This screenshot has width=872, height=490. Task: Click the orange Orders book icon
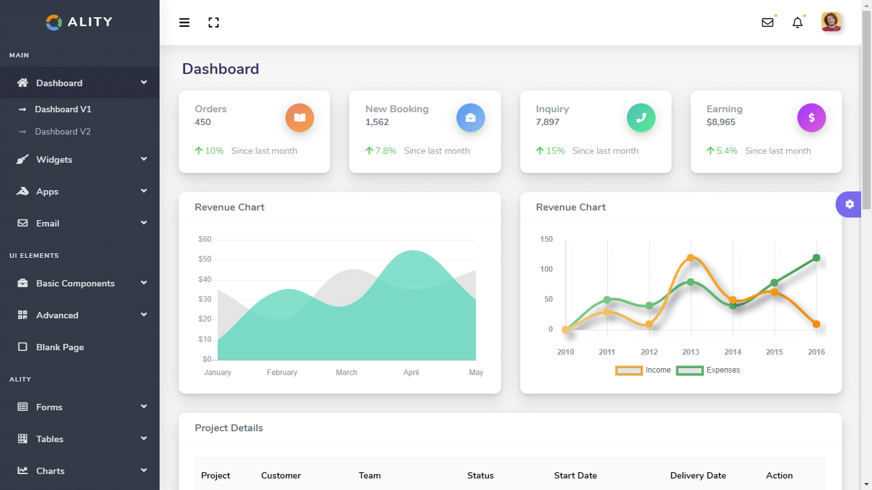coord(299,117)
